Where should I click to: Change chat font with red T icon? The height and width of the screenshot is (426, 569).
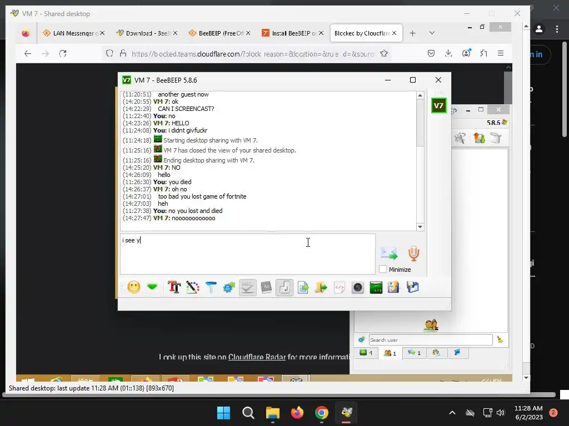tap(174, 287)
